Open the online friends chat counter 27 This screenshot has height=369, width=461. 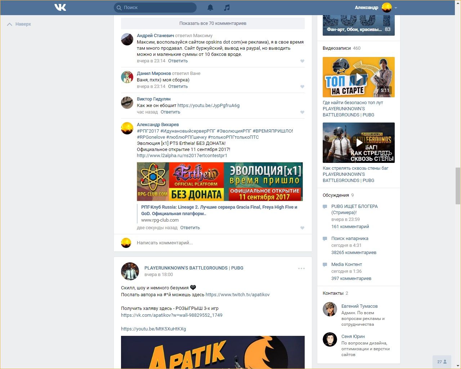(x=442, y=362)
